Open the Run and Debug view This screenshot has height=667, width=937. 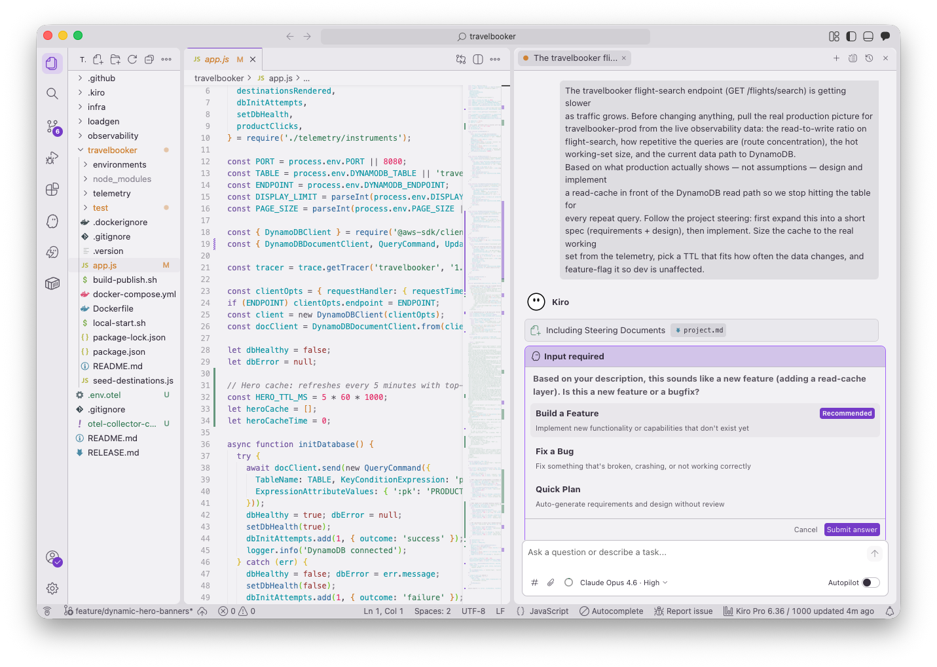[52, 158]
